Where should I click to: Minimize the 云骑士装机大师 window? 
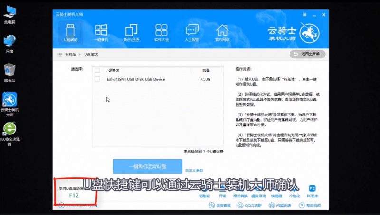tap(314, 15)
